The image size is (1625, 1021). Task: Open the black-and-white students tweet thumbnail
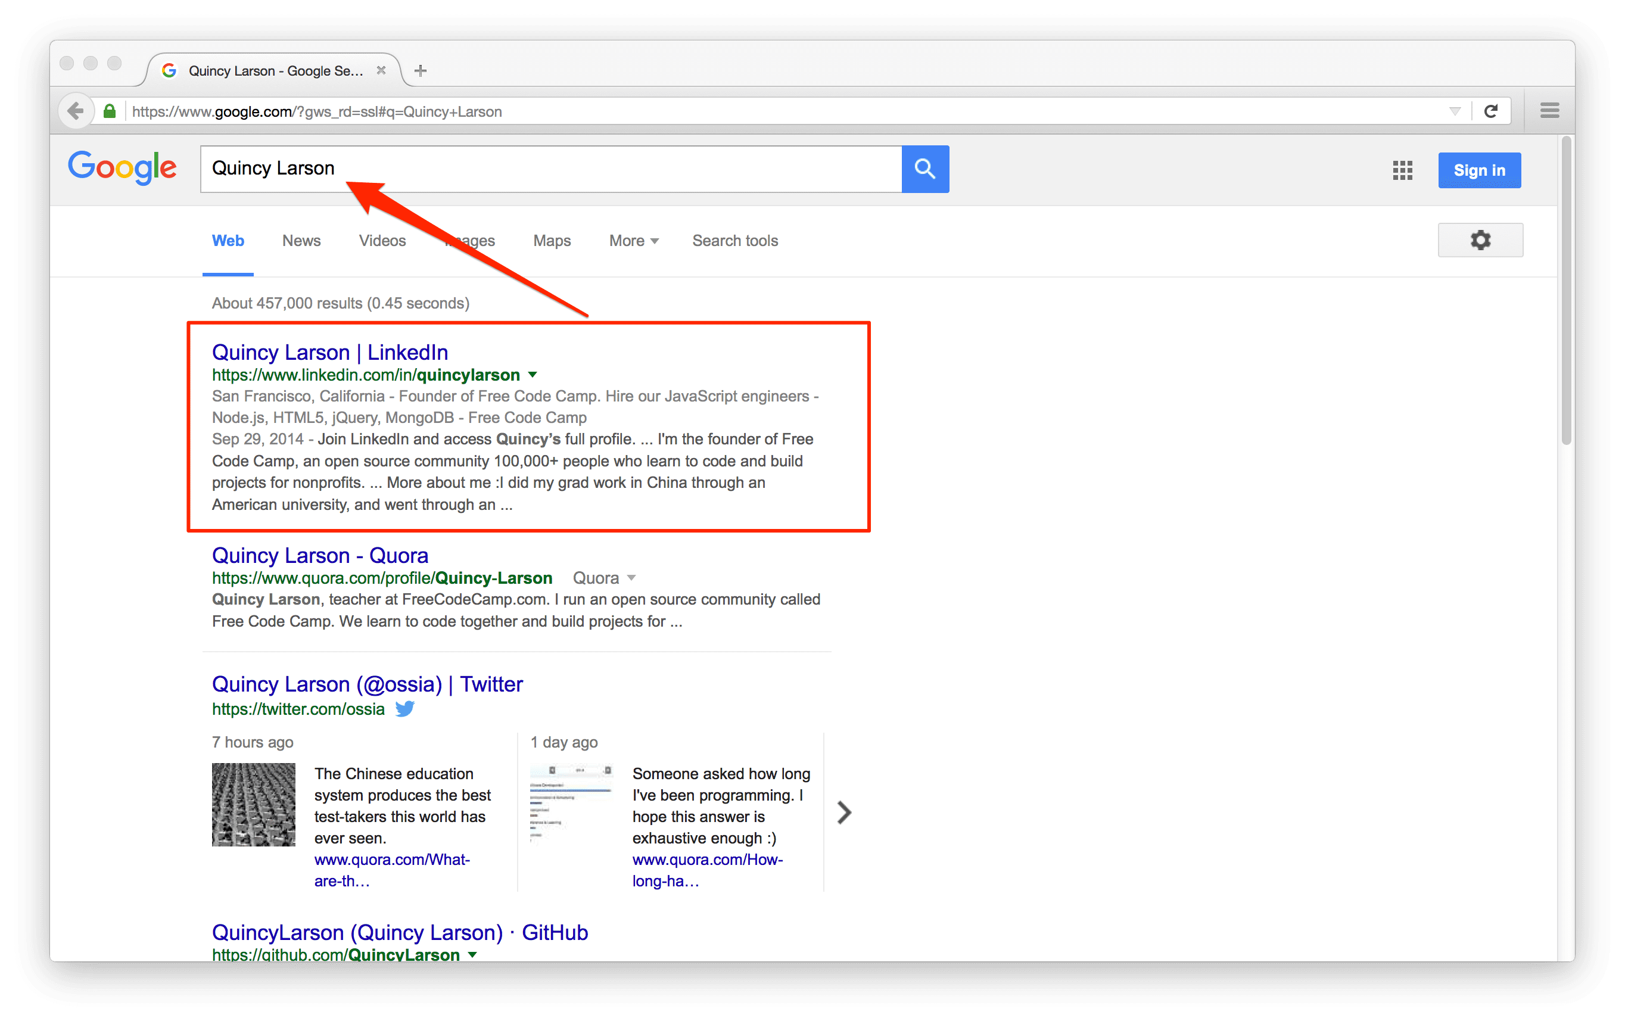tap(253, 804)
